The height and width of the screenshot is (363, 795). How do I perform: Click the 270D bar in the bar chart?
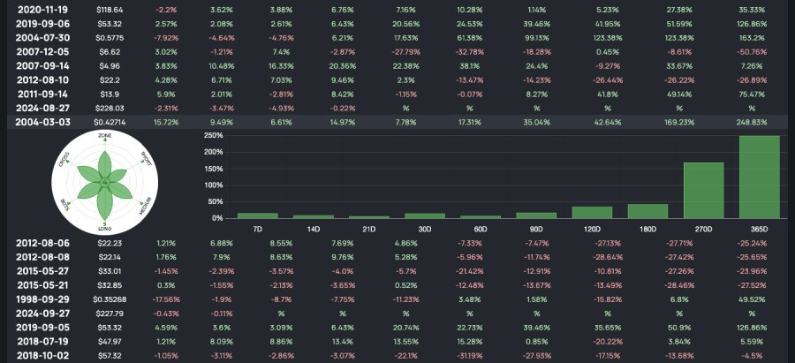click(703, 190)
